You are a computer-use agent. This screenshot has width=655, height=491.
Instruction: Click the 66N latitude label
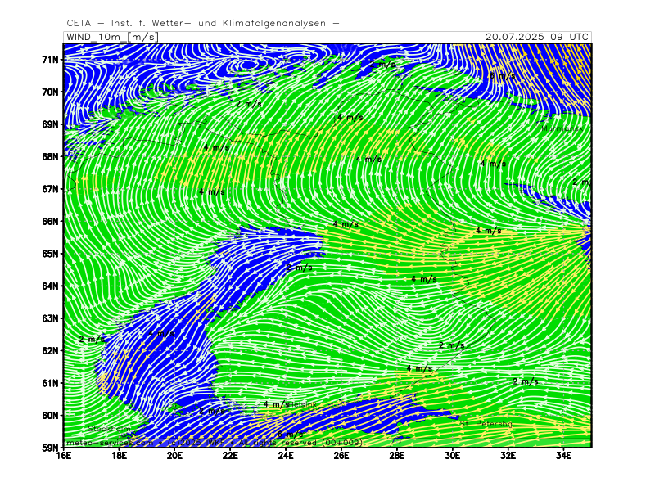pos(51,221)
